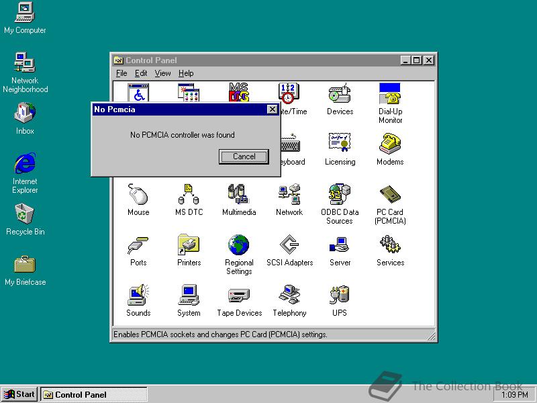
Task: Open the Printers folder icon
Action: (x=189, y=244)
